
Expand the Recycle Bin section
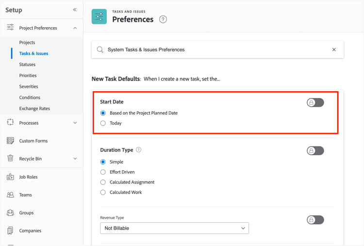coord(75,159)
